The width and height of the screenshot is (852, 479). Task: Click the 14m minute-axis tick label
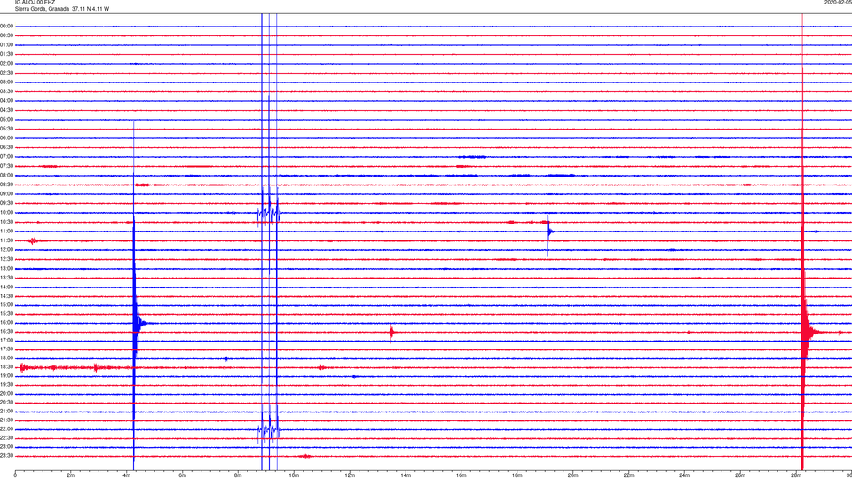tap(406, 475)
